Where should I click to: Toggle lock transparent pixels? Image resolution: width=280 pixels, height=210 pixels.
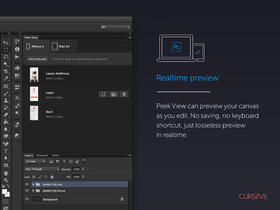34,177
